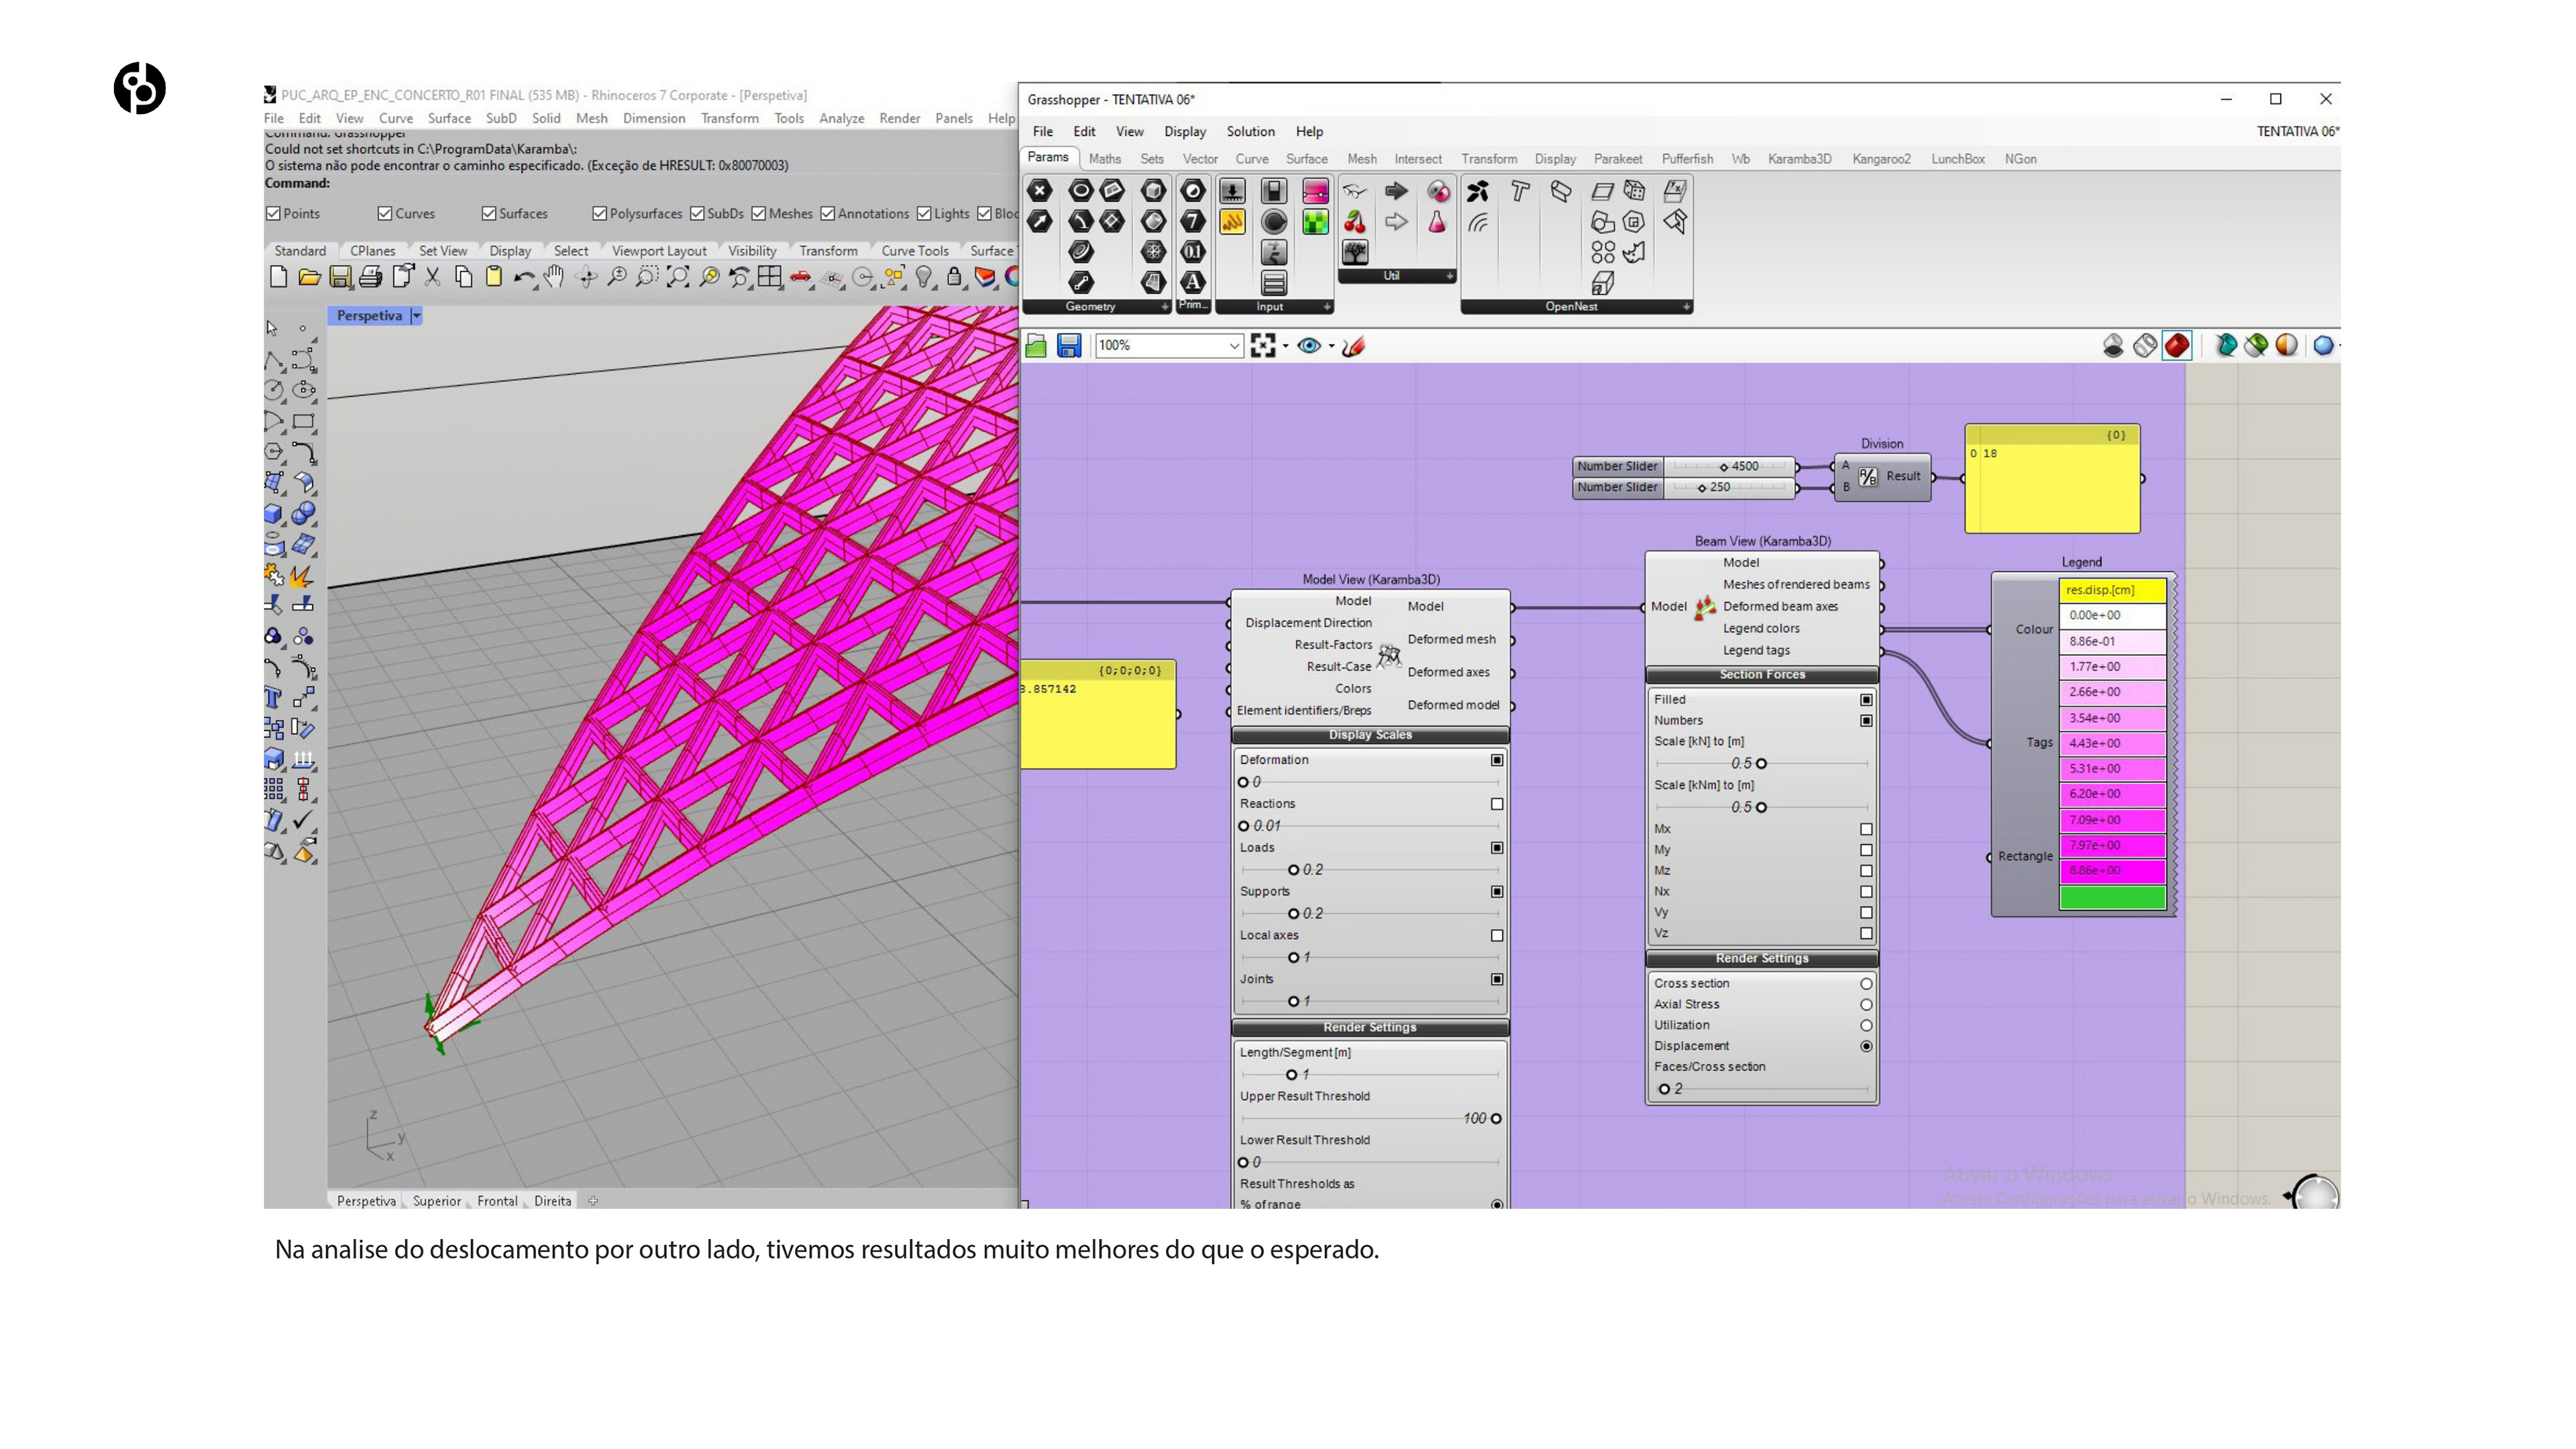2576x1449 pixels.
Task: Uncheck the Curves selection filter
Action: [x=385, y=214]
